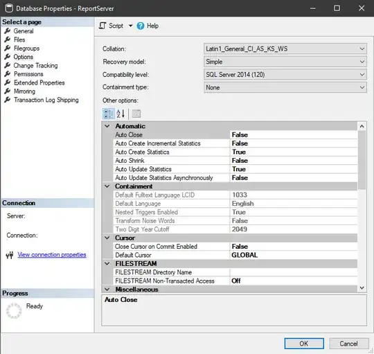Click the wrench icon beside Options

coord(8,57)
